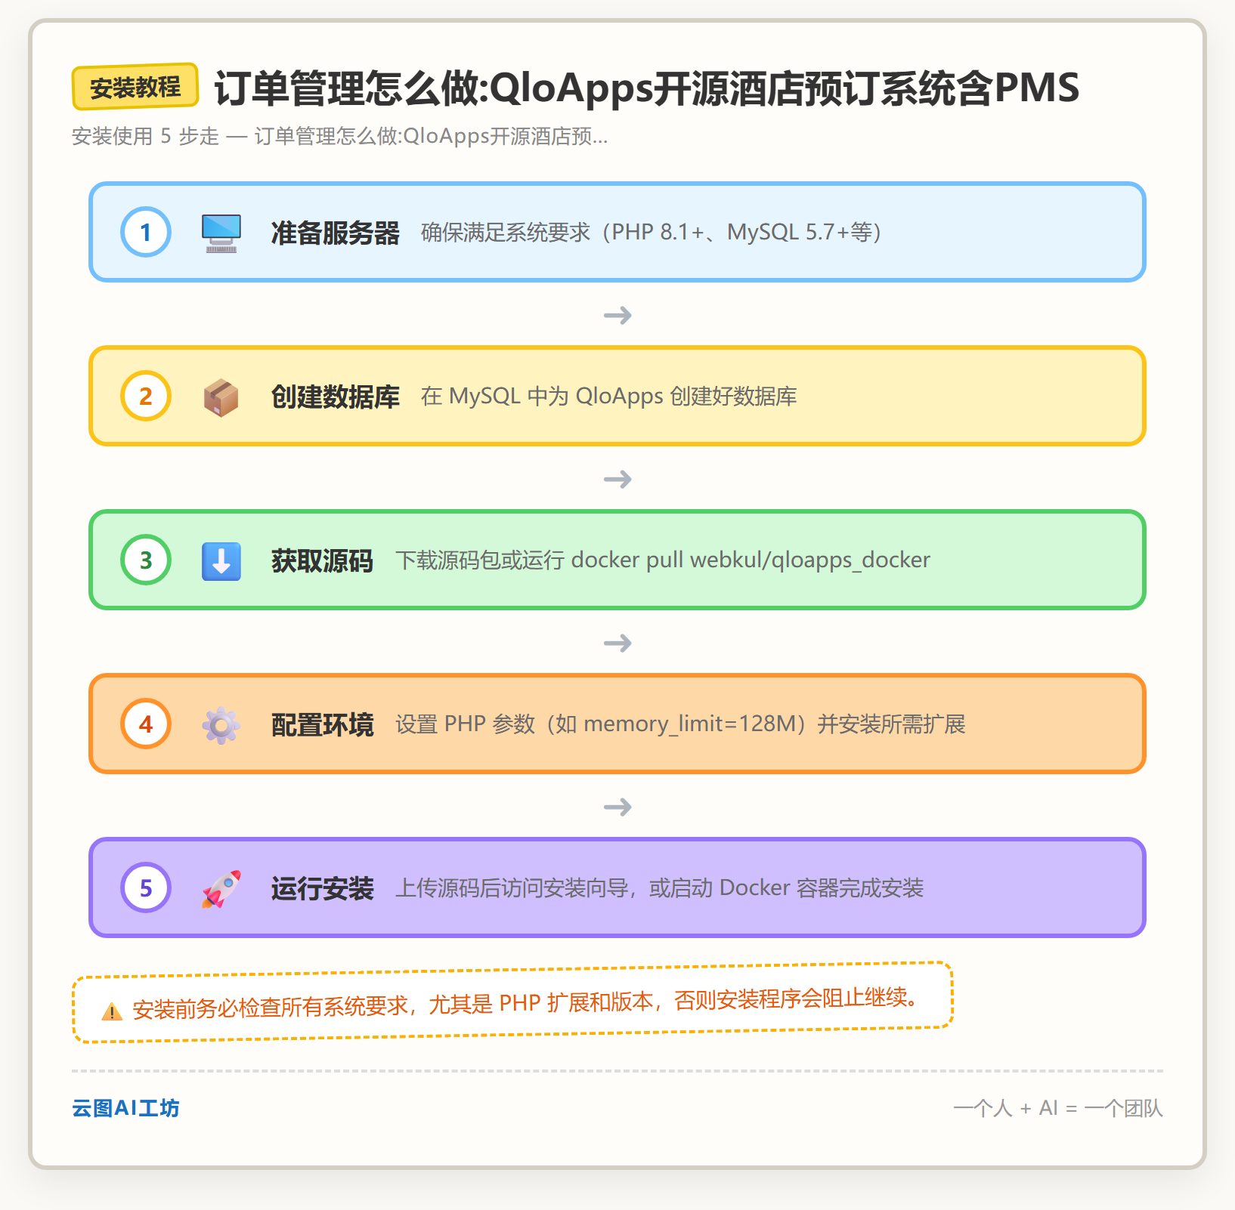Select the step number 1 circle

click(x=146, y=232)
